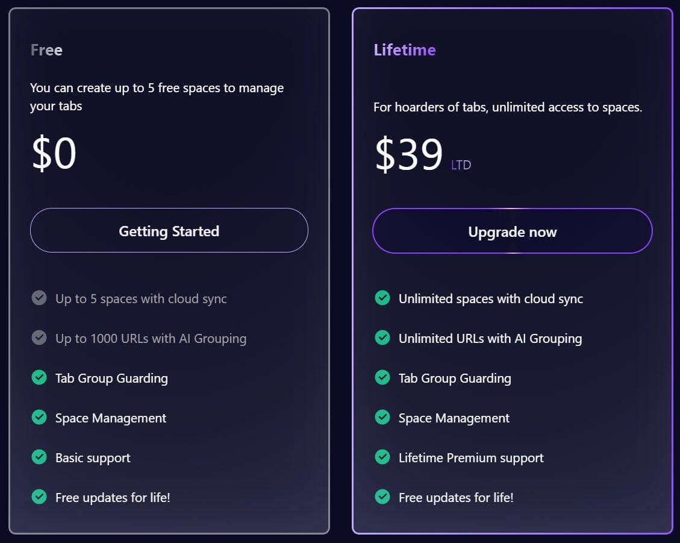Click the Getting Started button
This screenshot has height=543, width=680.
[169, 231]
